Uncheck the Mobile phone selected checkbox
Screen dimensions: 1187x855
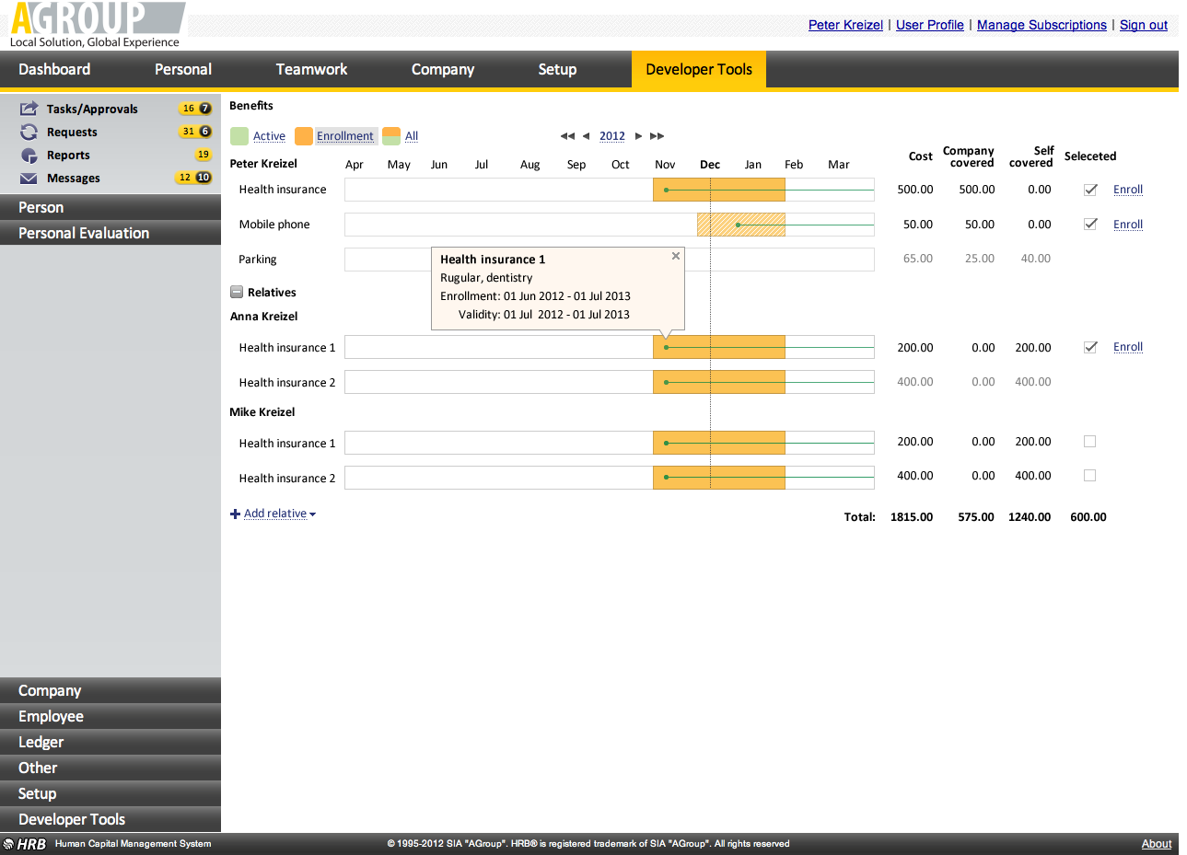pos(1090,225)
